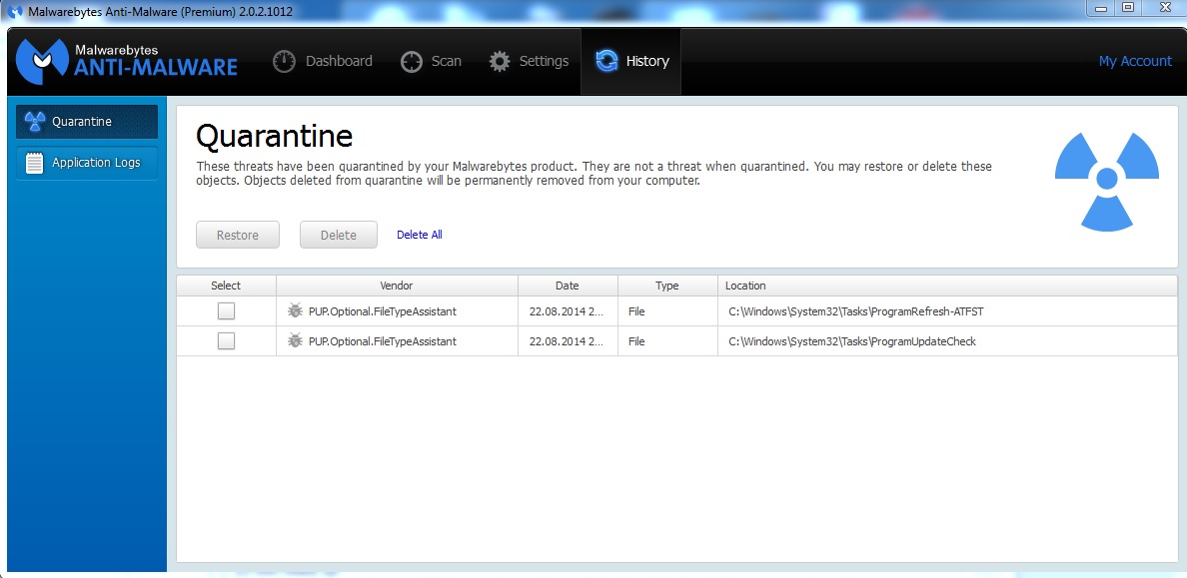Maximize the Malwarebytes window
This screenshot has height=578, width=1187.
pos(1128,8)
